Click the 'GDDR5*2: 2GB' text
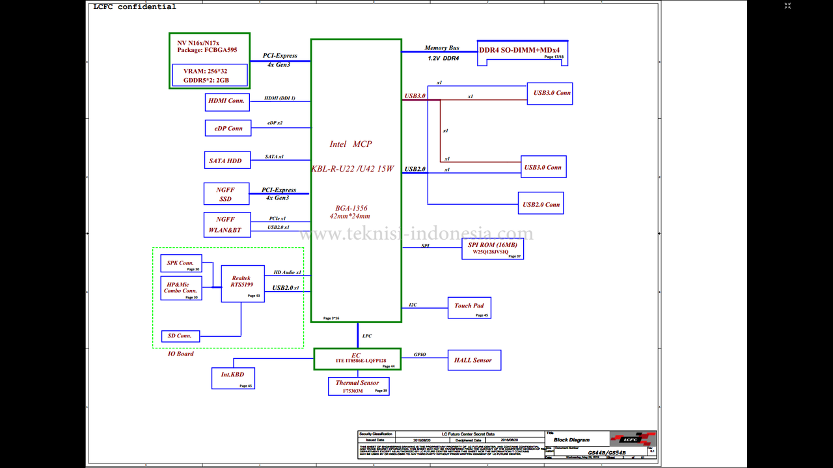This screenshot has height=468, width=833. pyautogui.click(x=206, y=81)
